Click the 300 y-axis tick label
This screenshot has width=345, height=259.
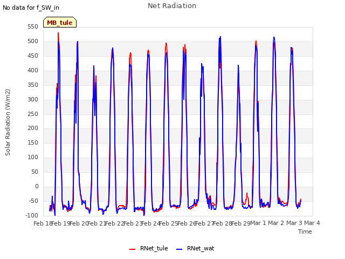pyautogui.click(x=33, y=99)
